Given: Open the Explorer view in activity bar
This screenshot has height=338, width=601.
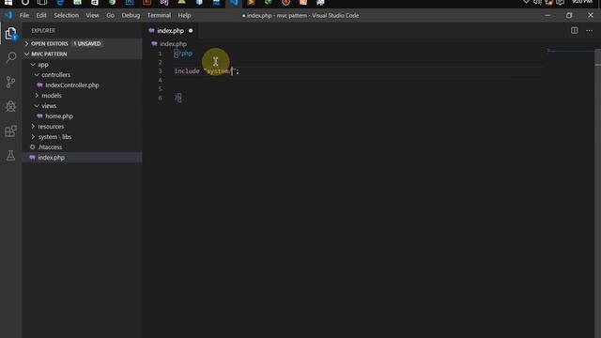Looking at the screenshot, I should coord(10,34).
